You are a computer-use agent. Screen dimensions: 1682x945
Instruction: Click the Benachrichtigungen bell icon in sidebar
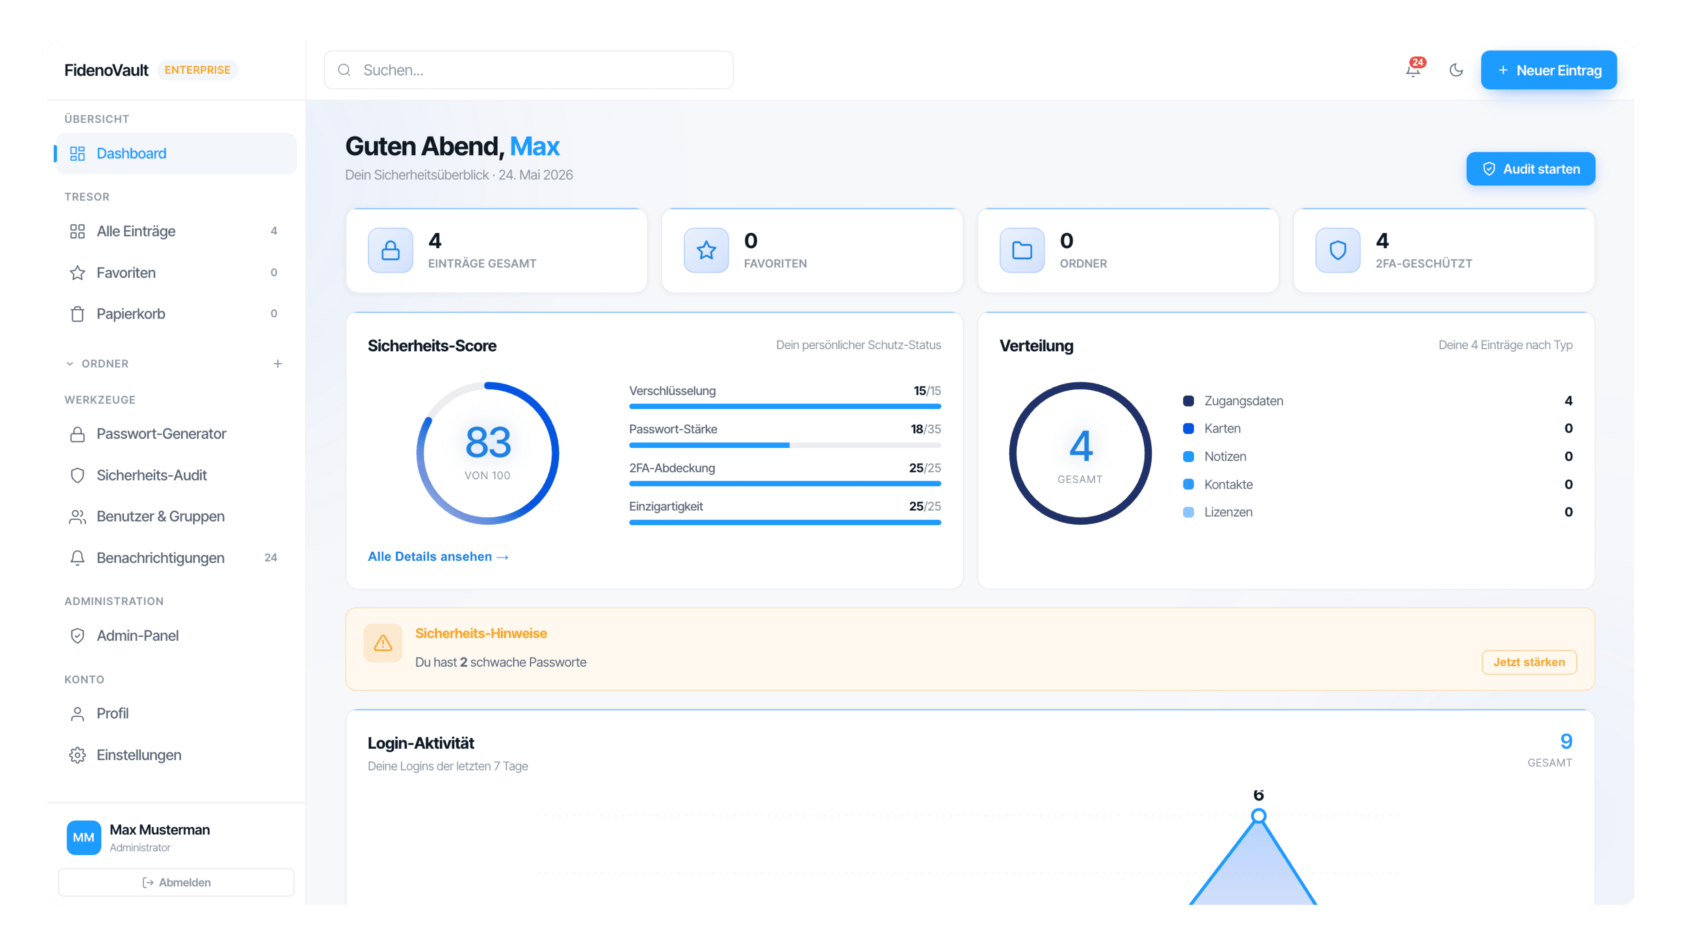[x=78, y=558]
